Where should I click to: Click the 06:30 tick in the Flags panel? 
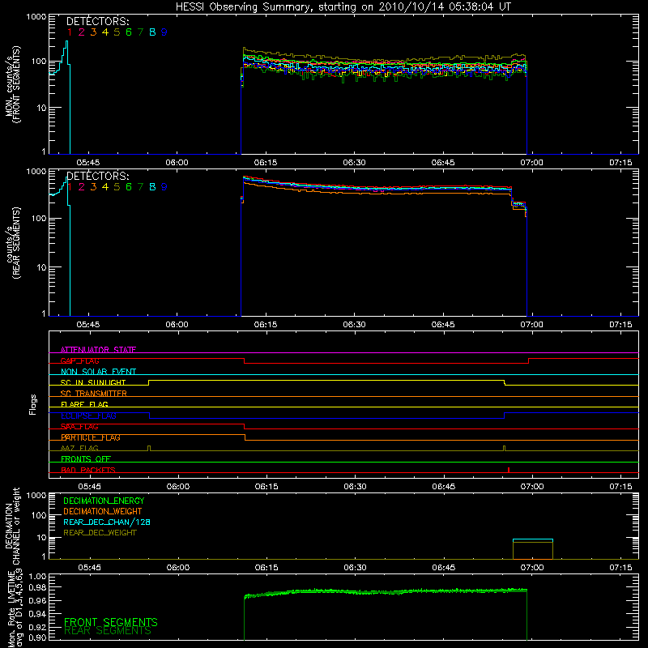(x=355, y=487)
